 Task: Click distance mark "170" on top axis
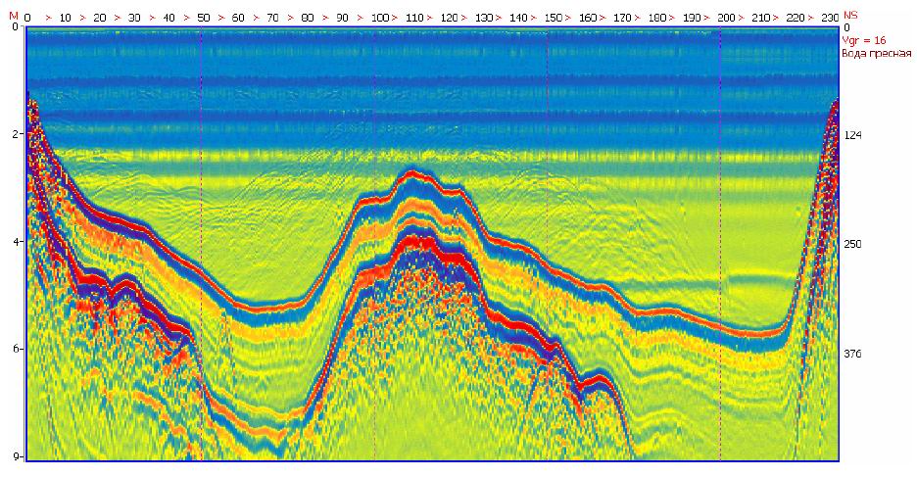622,19
